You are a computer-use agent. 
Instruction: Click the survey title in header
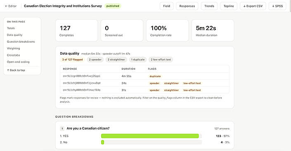(x=63, y=6)
